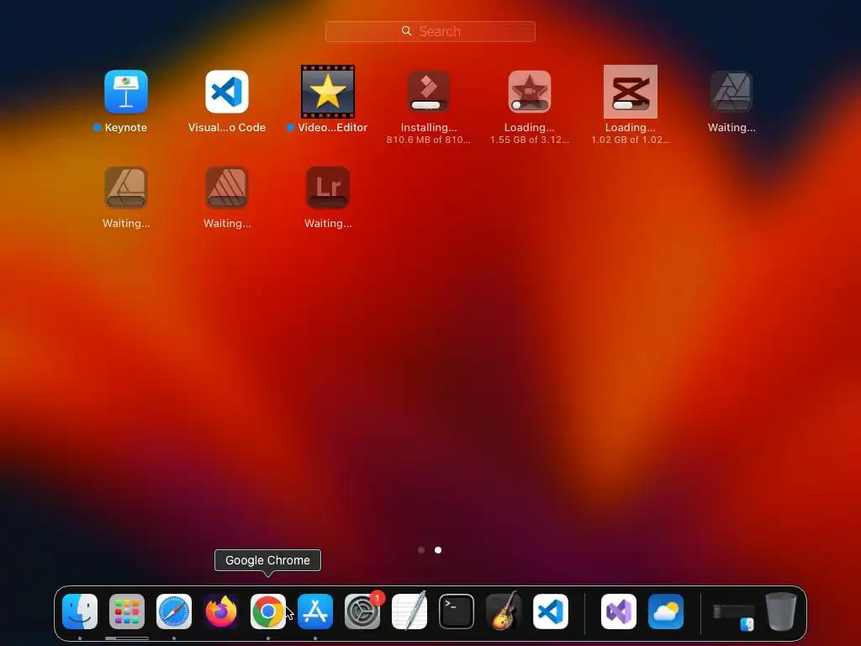Open the Trash in the Dock
Screen dimensions: 861x646
click(781, 612)
